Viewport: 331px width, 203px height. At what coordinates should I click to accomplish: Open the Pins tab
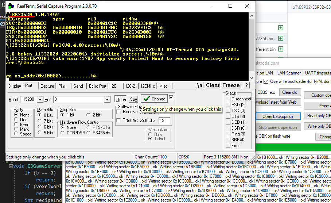click(62, 86)
